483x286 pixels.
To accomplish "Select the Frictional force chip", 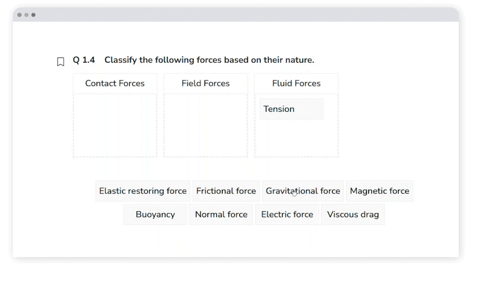I will 226,191.
